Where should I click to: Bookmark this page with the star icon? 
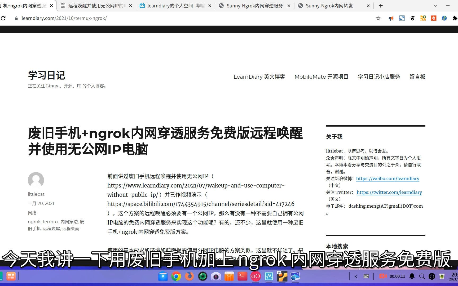click(x=378, y=18)
